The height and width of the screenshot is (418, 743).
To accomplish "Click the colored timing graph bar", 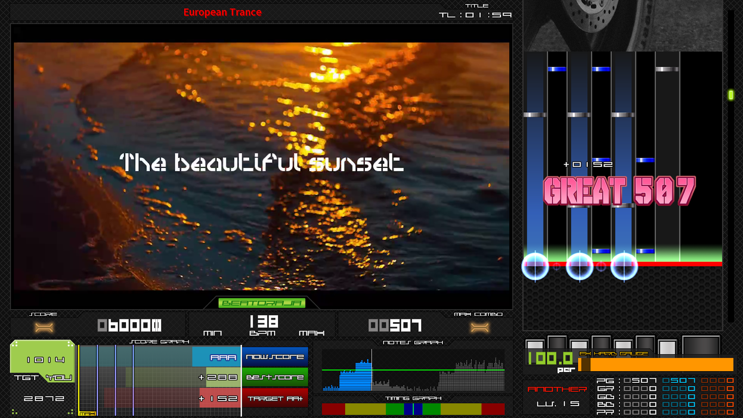I will (x=413, y=409).
